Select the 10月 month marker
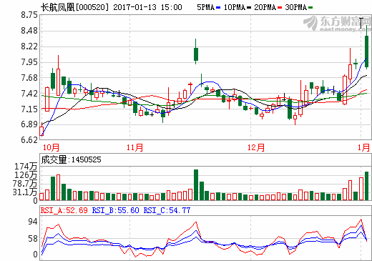Screen dimensions: 372x261 [x=51, y=147]
